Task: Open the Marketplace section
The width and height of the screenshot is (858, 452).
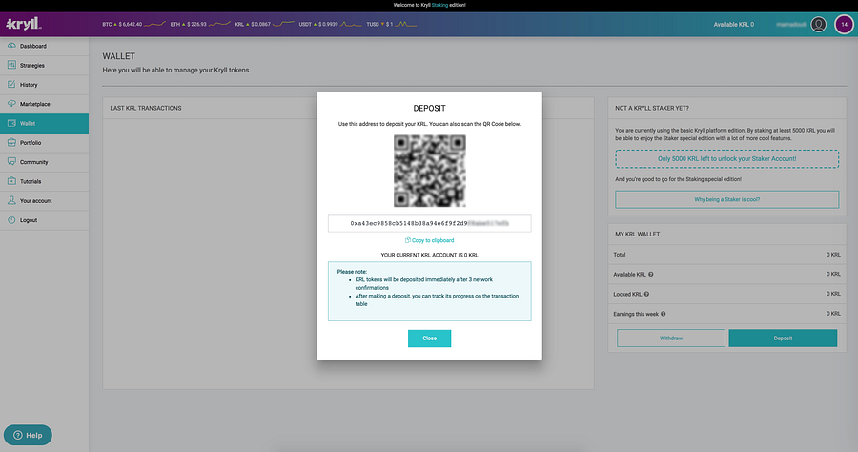Action: [x=44, y=104]
